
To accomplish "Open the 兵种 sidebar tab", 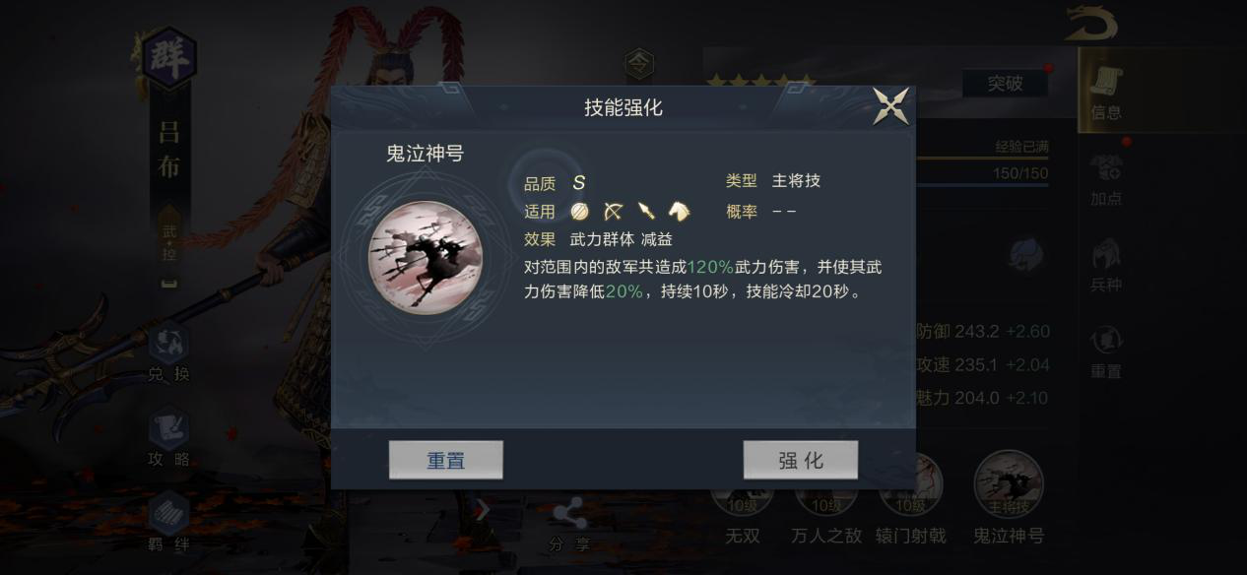I will pyautogui.click(x=1106, y=265).
